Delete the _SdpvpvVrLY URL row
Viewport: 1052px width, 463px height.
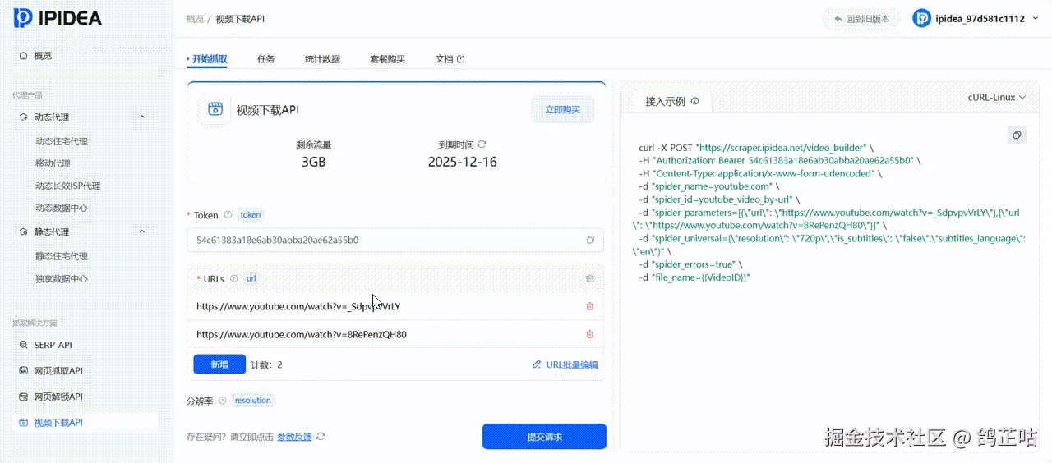[590, 306]
